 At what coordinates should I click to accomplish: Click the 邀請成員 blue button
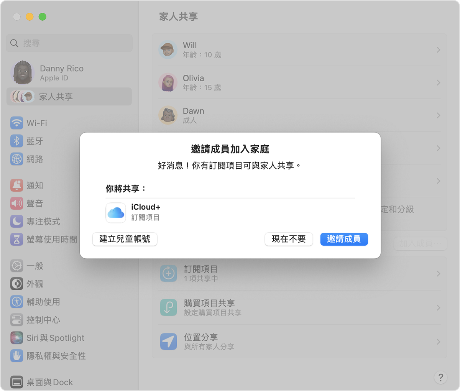[344, 239]
